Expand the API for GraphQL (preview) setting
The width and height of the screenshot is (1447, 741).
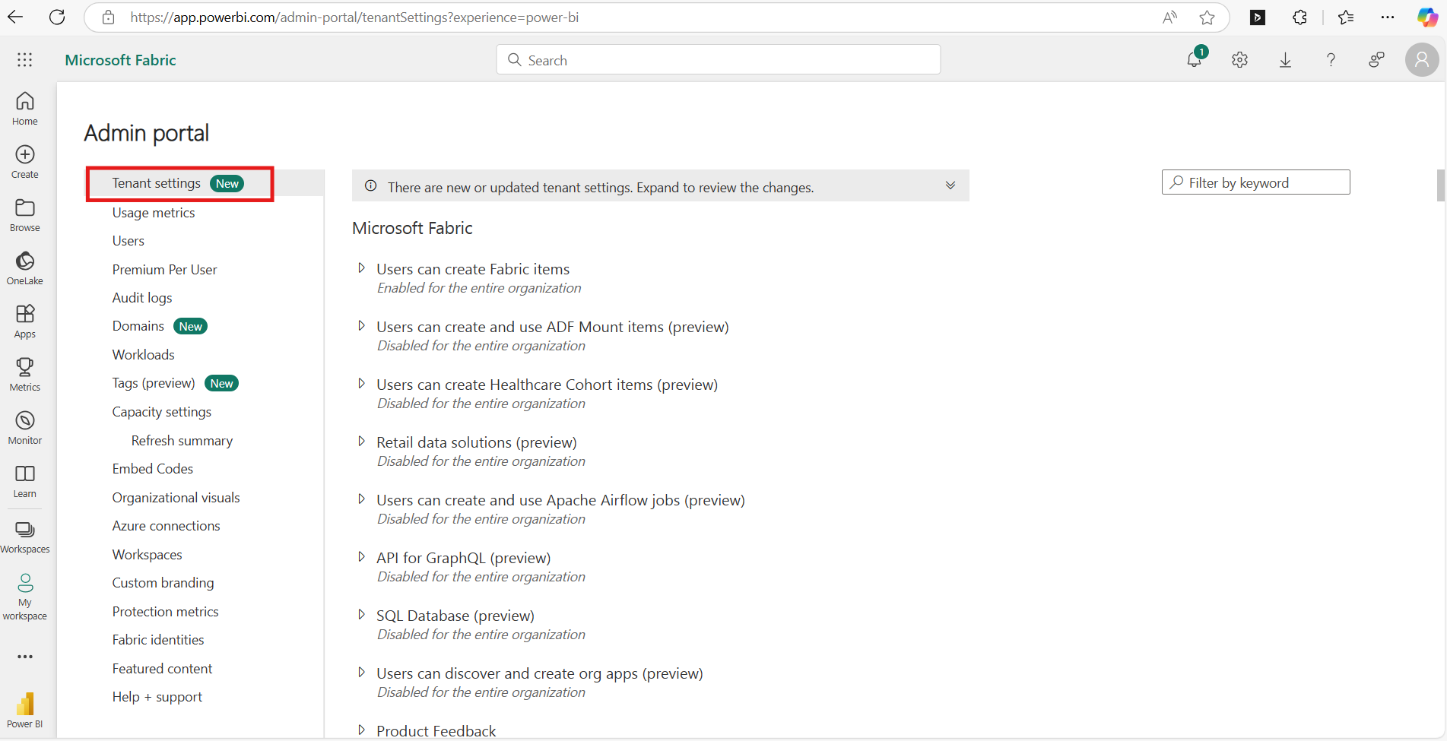362,557
